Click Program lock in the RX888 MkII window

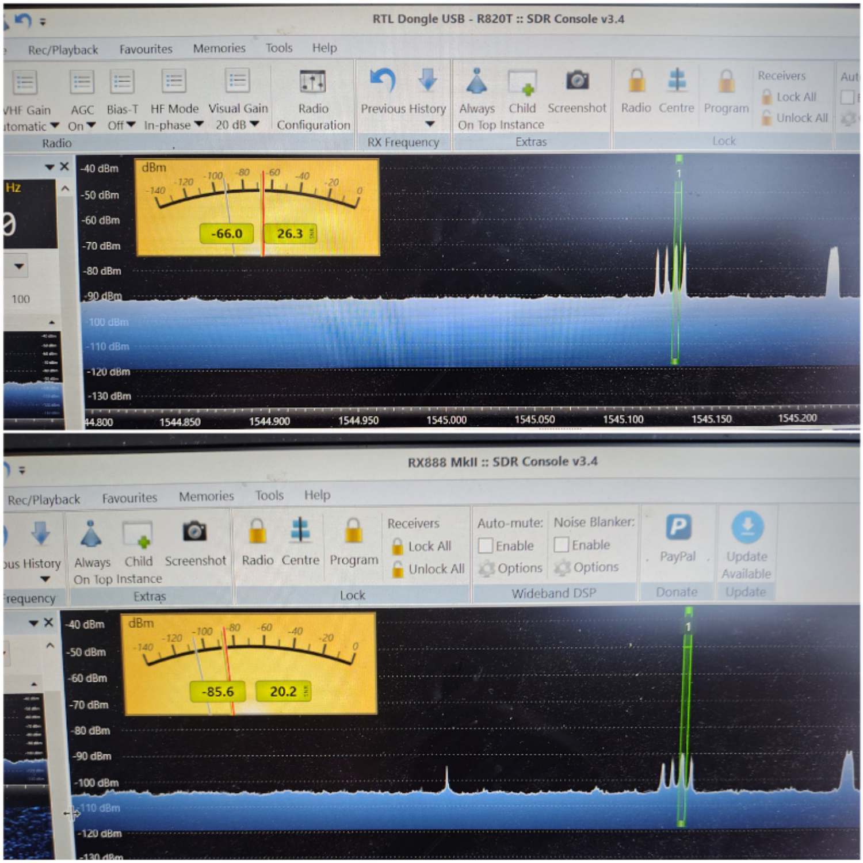coord(354,543)
